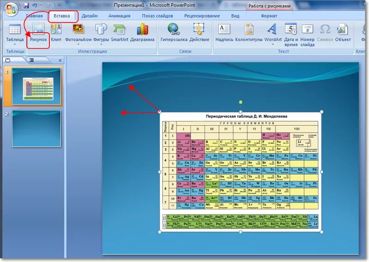
Task: Switch to the Вид tab
Action: [x=235, y=16]
